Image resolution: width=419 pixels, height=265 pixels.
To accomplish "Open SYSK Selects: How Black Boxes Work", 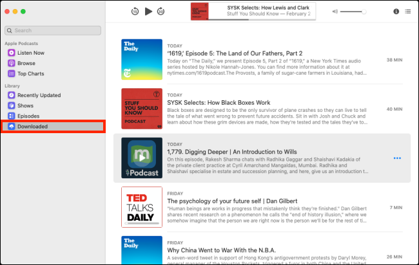I will [x=219, y=103].
